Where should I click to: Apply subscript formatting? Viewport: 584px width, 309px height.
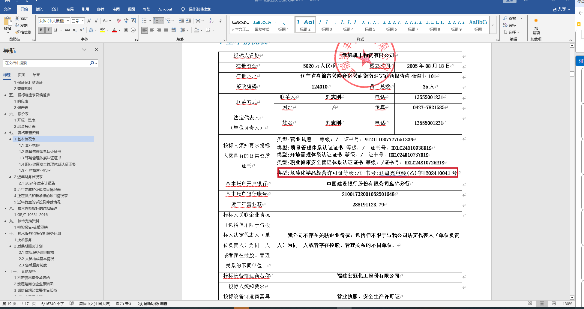pos(75,30)
